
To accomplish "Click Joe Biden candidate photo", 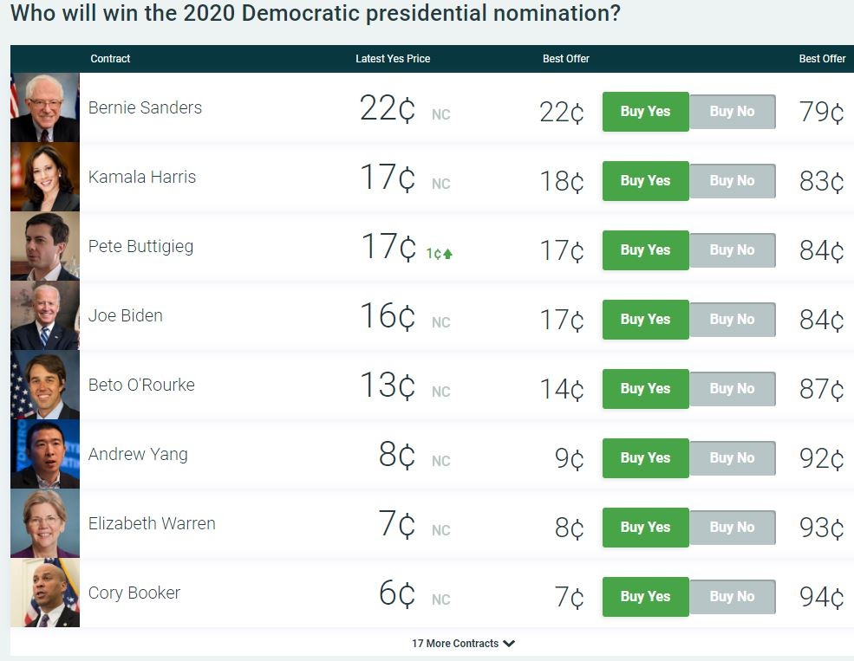I will [x=45, y=315].
